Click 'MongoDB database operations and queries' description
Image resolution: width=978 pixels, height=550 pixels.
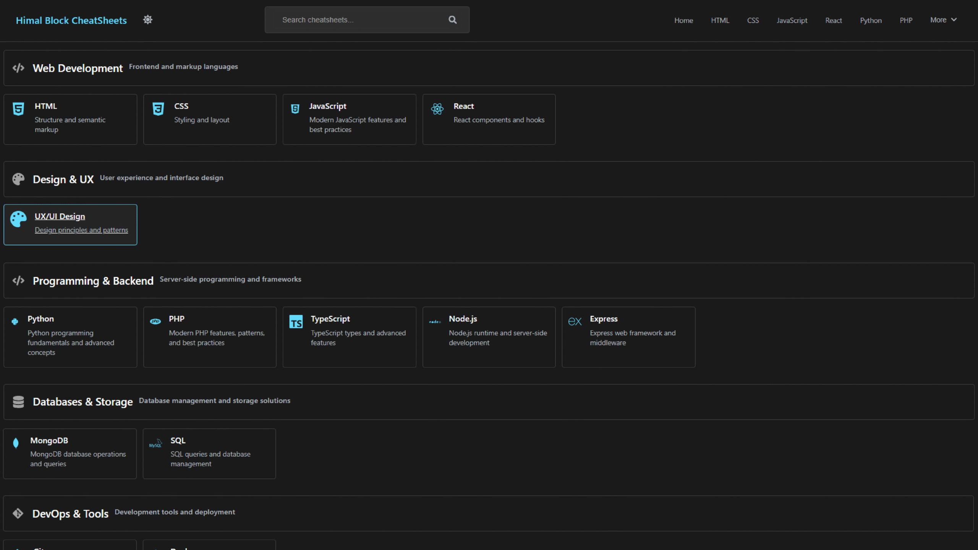click(78, 459)
